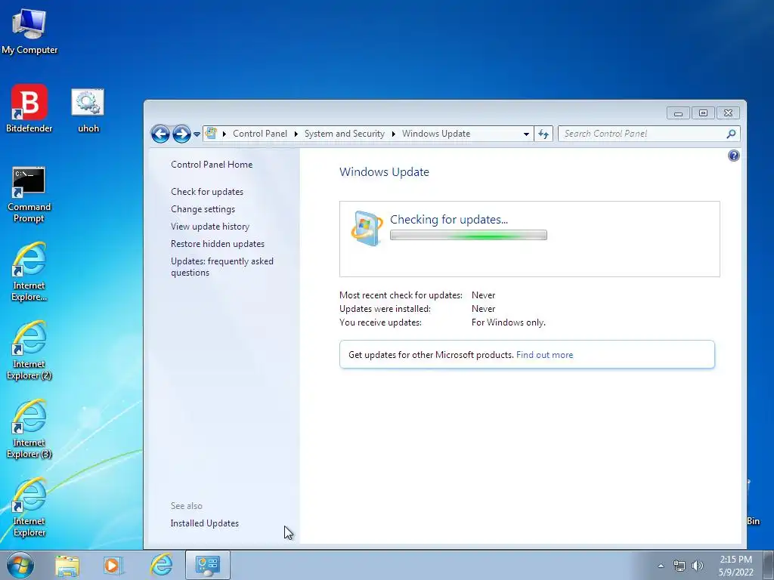This screenshot has width=774, height=580.
Task: Open the bottom Internet Explorer desktop shortcut
Action: point(29,507)
